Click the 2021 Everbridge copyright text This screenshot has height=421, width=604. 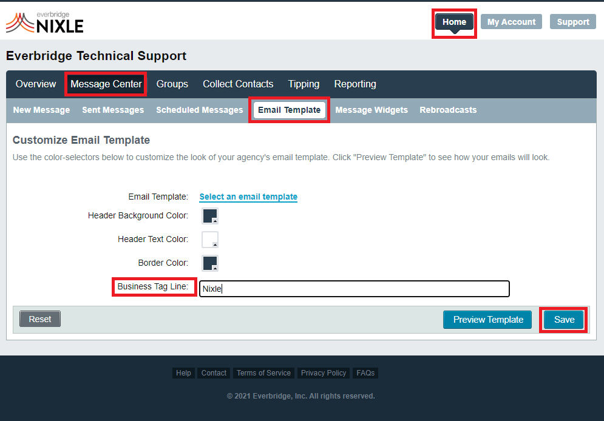(301, 396)
